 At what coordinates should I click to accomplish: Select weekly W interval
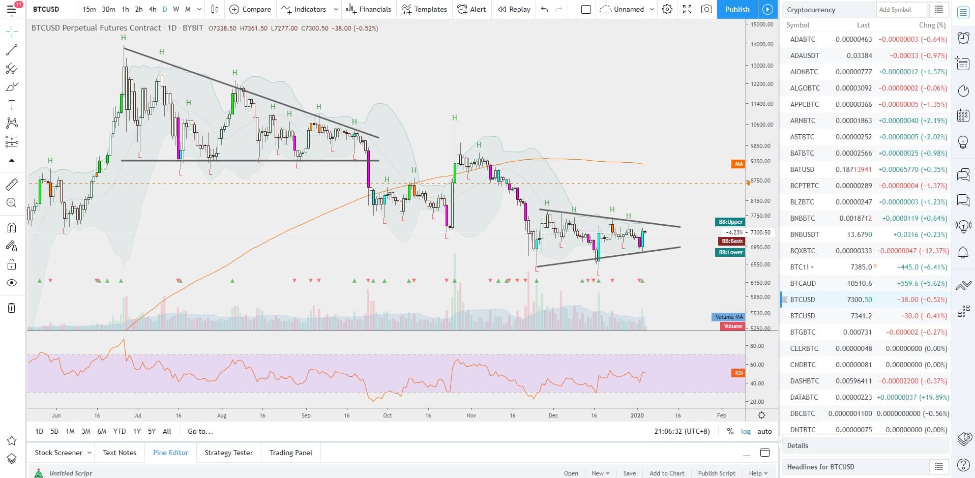click(x=176, y=9)
